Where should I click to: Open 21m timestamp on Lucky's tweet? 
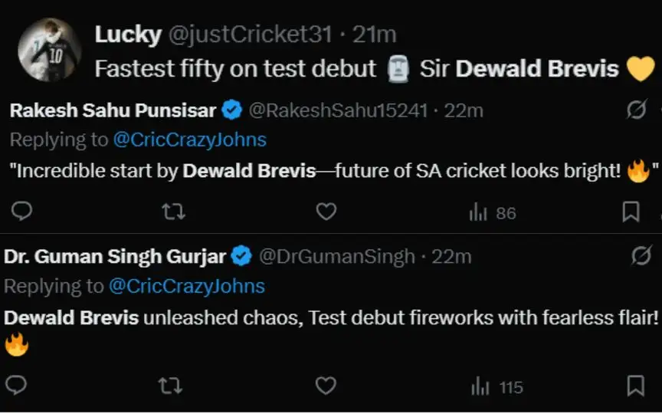[374, 34]
